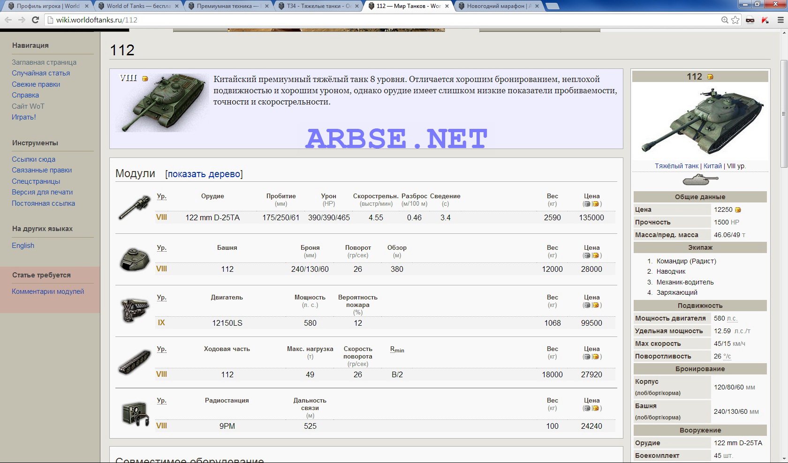This screenshot has height=463, width=788.
Task: Open 'Свежие правки' link
Action: tap(36, 84)
